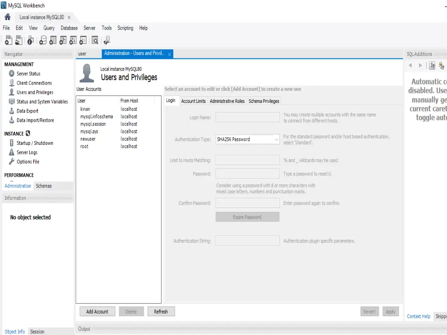
Task: Go forward in SQL Additions help
Action: (x=420, y=65)
